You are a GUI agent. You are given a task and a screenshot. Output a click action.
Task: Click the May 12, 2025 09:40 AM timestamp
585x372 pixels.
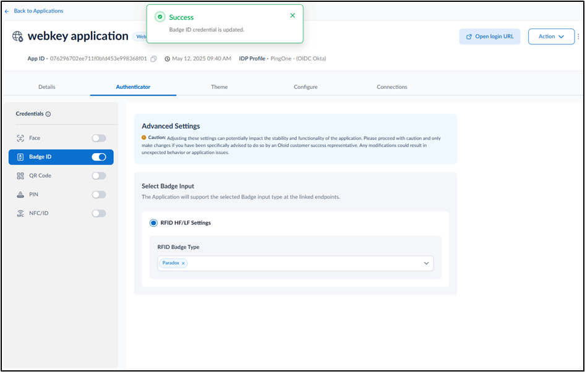(202, 59)
